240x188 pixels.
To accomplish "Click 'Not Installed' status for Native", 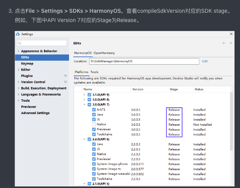I will (202, 125).
